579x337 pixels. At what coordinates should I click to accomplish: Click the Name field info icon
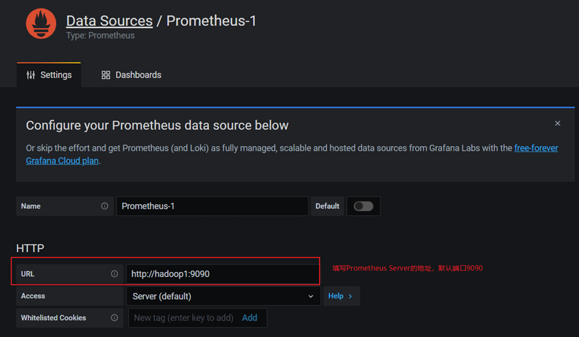[x=105, y=206]
